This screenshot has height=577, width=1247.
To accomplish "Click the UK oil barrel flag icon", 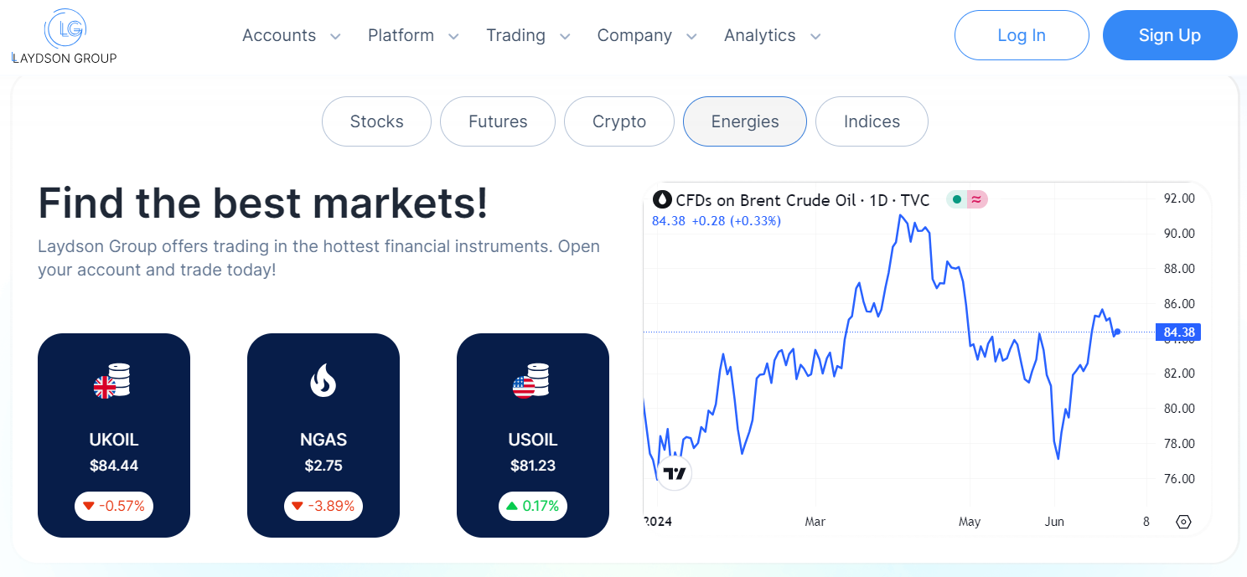I will tap(112, 381).
